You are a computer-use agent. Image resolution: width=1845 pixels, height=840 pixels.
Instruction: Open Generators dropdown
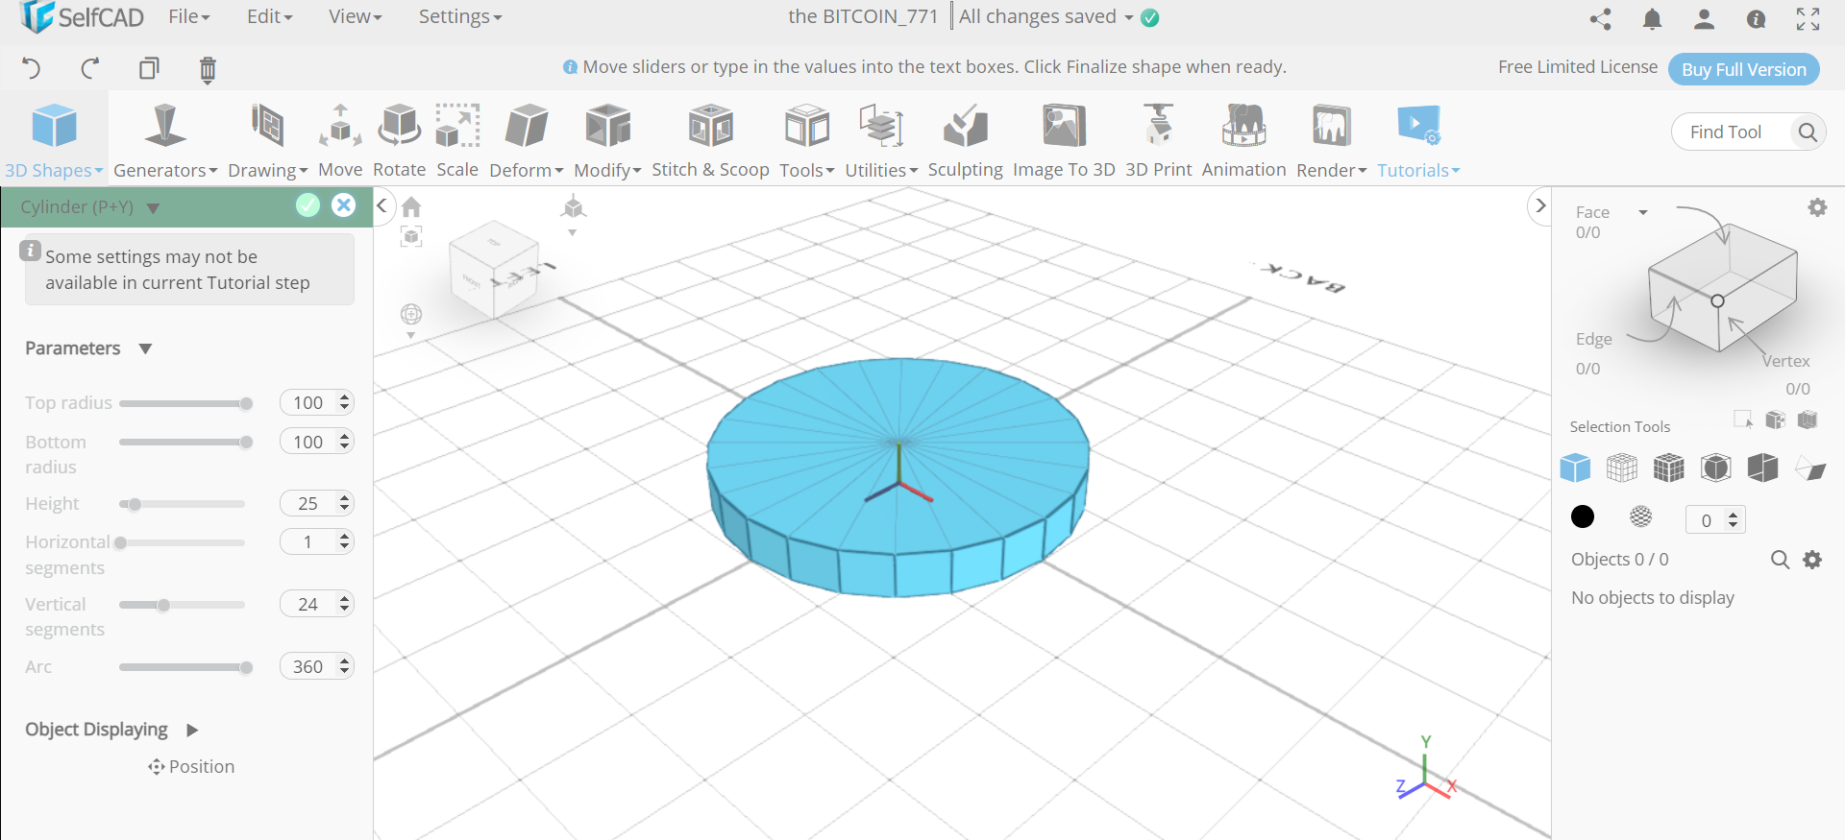tap(165, 141)
